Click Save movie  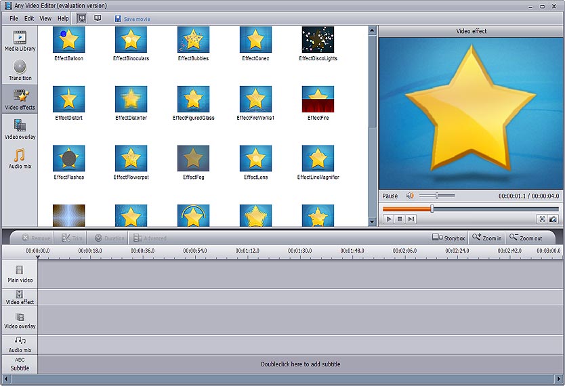click(132, 19)
